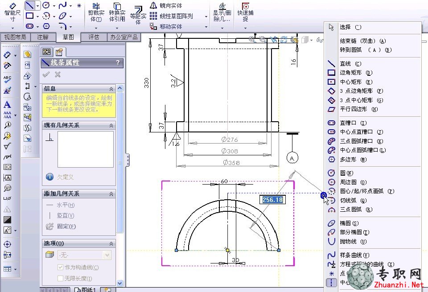Choose the Corner Rectangle tool in top toolbar
Viewport: 428px width, 292px height.
click(29, 16)
